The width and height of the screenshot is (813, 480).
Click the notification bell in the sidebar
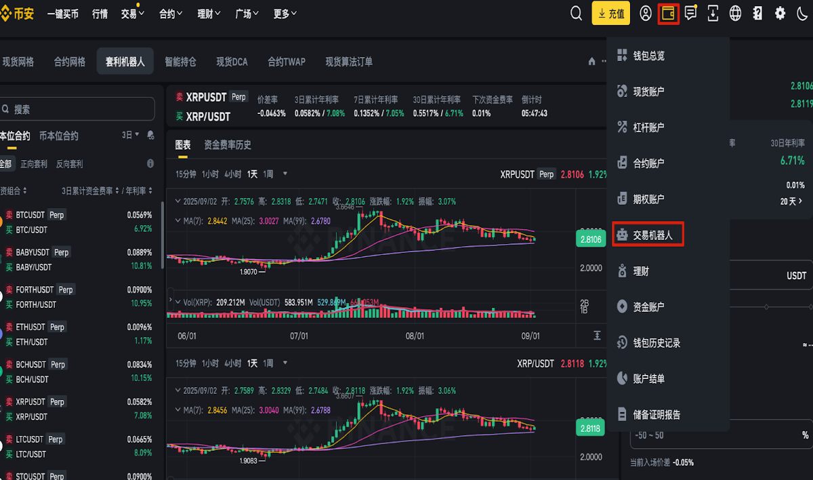tap(150, 136)
